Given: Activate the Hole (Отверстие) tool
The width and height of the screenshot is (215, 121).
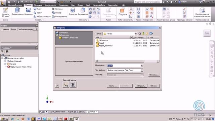Looking at the screenshot, I should [73, 11].
